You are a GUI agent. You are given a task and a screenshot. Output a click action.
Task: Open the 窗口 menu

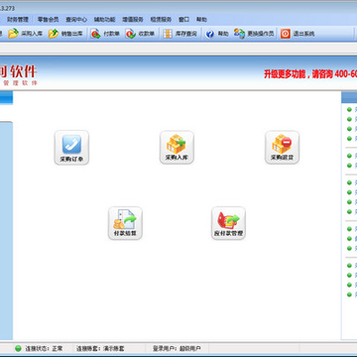tap(183, 20)
